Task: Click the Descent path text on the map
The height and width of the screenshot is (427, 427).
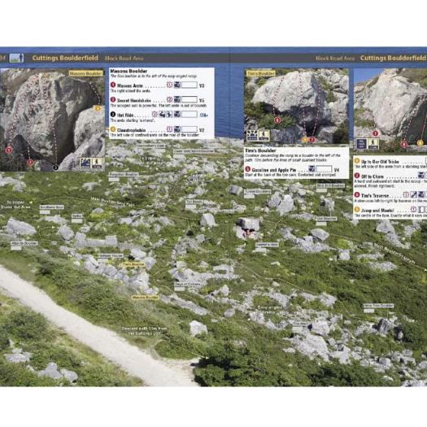Action: tap(144, 331)
